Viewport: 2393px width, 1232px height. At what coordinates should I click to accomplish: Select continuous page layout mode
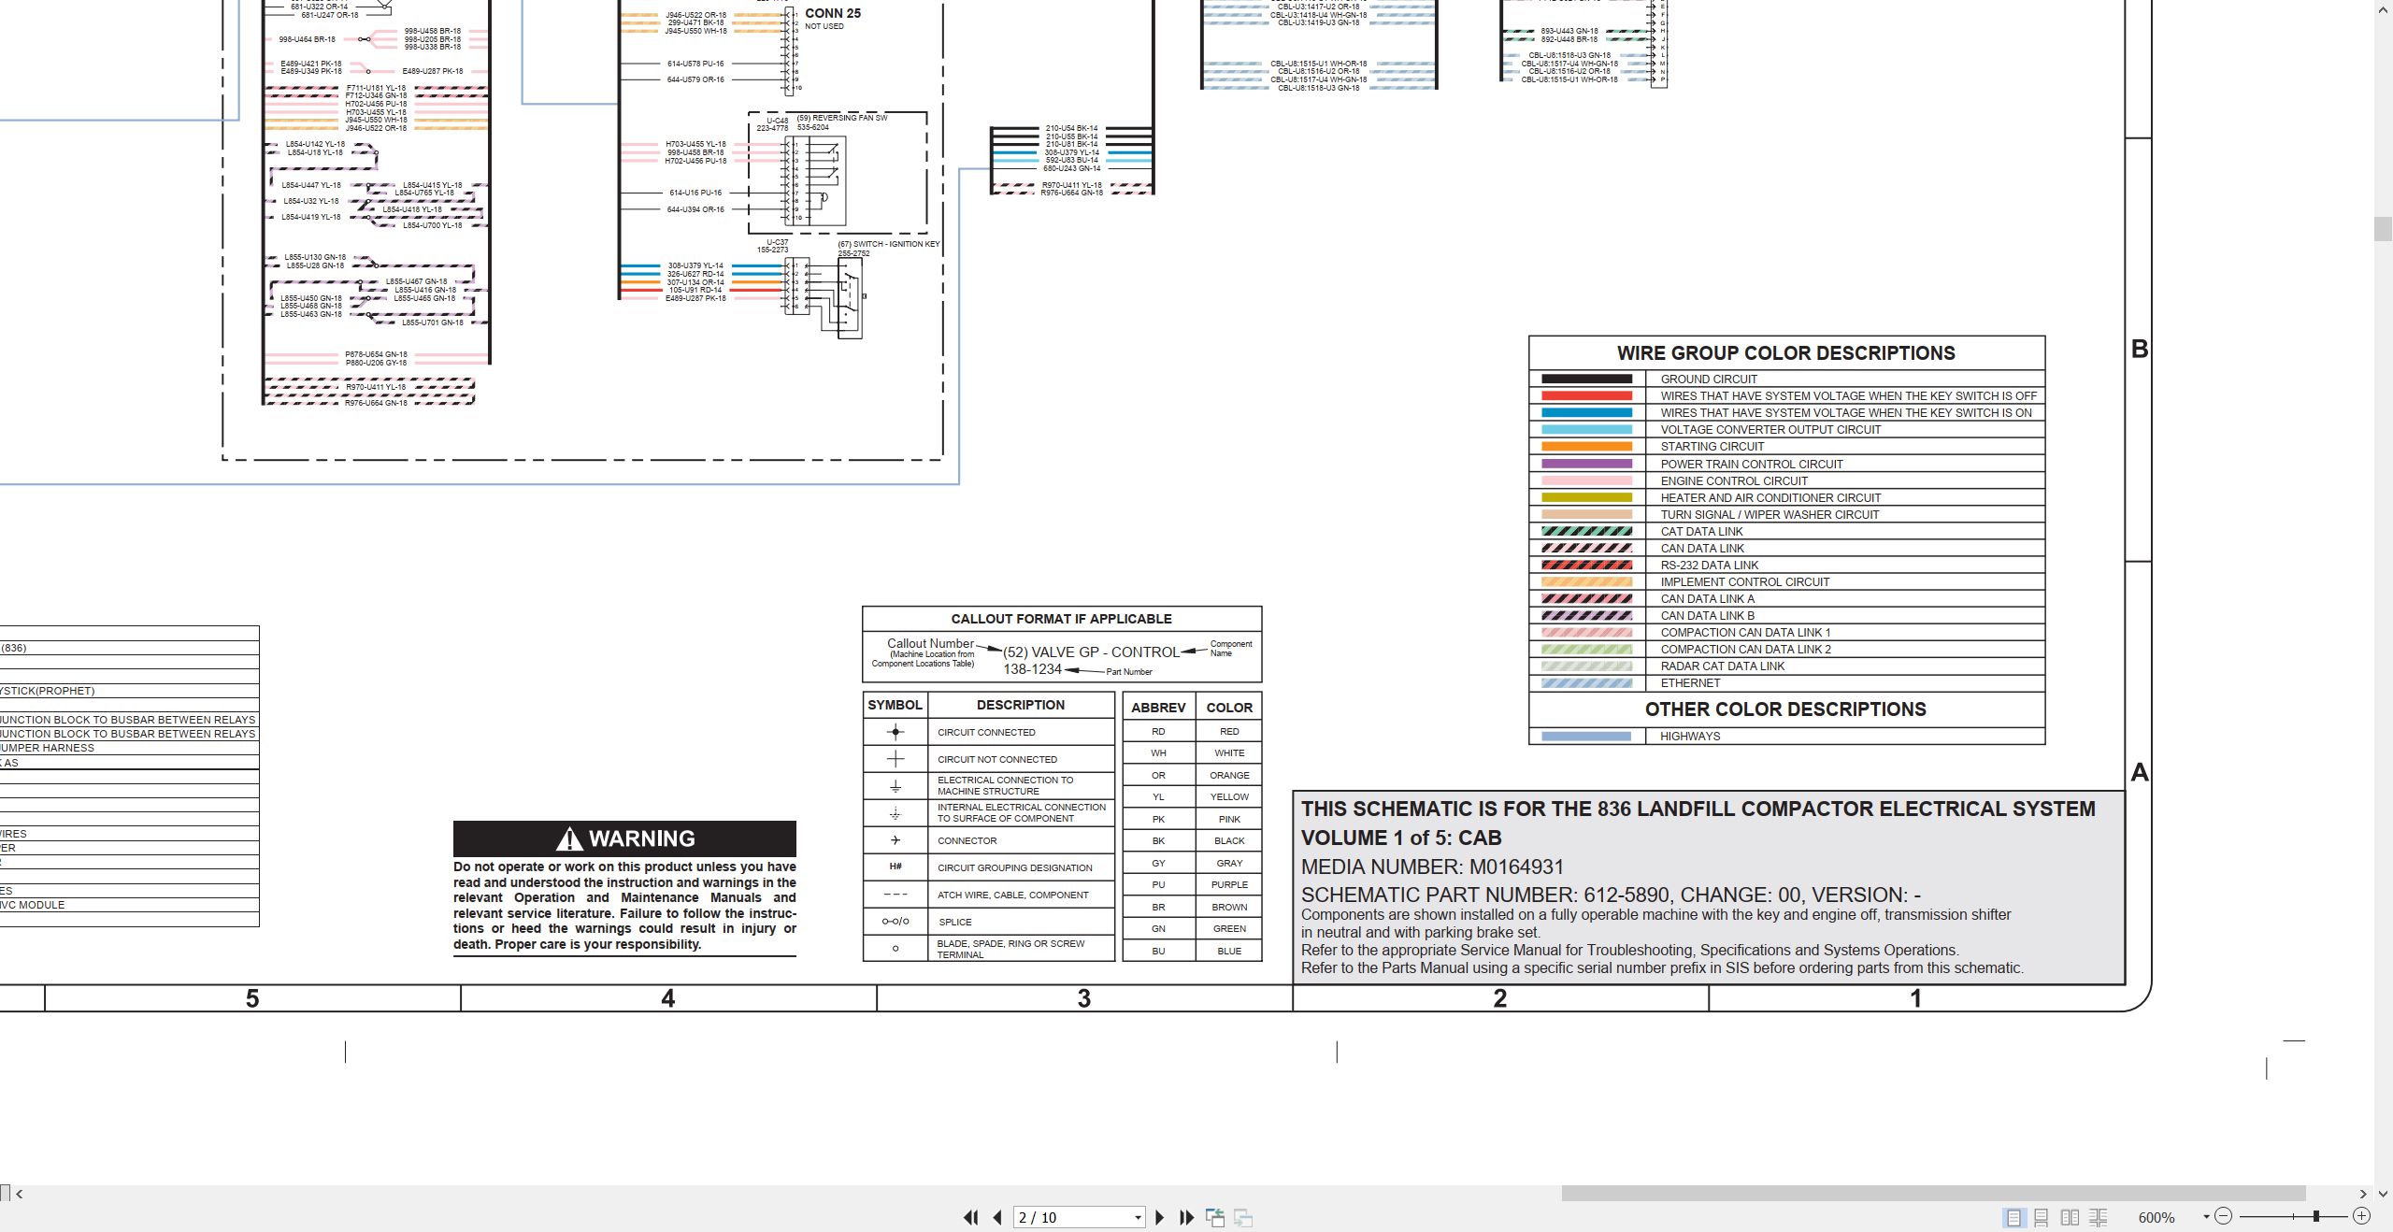(x=2042, y=1217)
